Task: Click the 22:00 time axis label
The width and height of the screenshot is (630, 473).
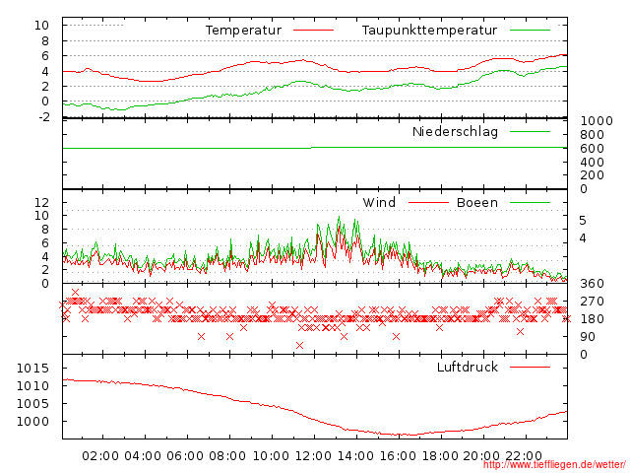Action: pyautogui.click(x=524, y=456)
